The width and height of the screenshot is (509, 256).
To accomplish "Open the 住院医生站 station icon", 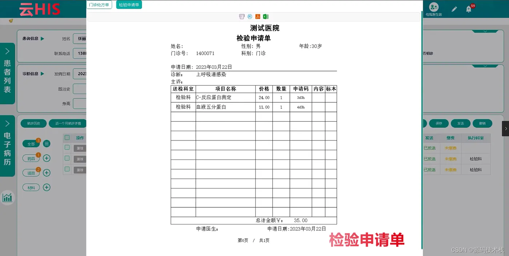I will [433, 9].
